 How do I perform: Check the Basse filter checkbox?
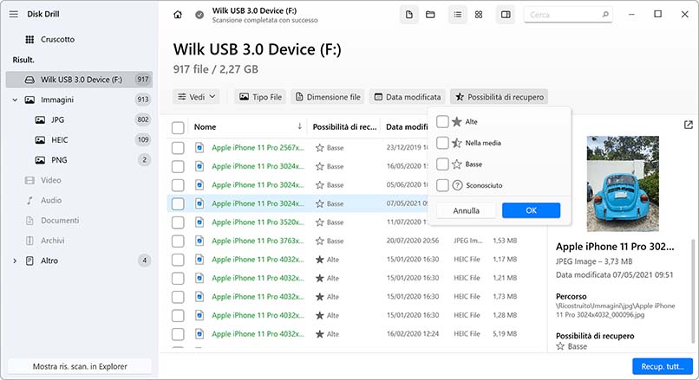(442, 164)
